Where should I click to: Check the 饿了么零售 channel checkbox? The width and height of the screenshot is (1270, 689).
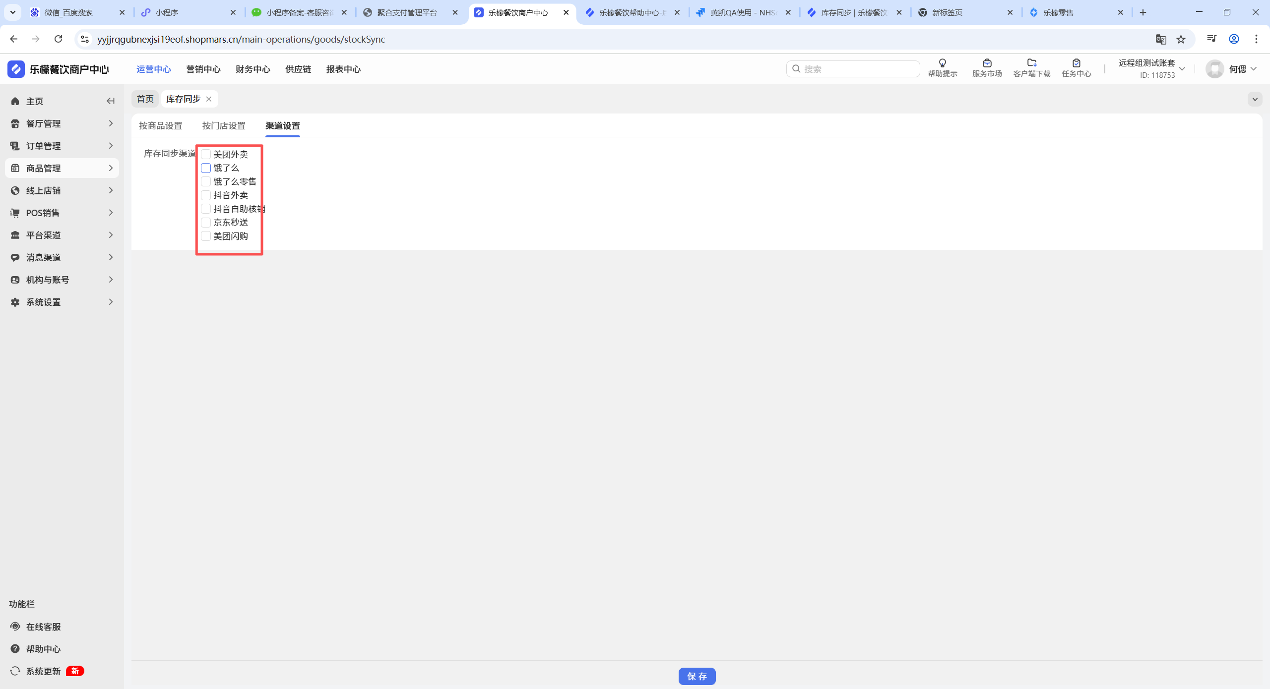(206, 181)
